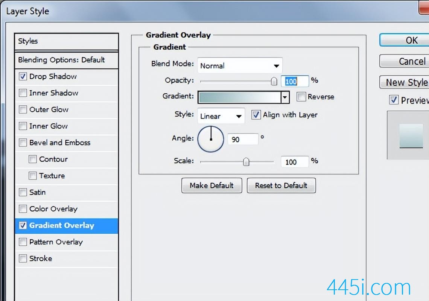The height and width of the screenshot is (301, 429).
Task: Click the Angle value field
Action: pos(243,139)
